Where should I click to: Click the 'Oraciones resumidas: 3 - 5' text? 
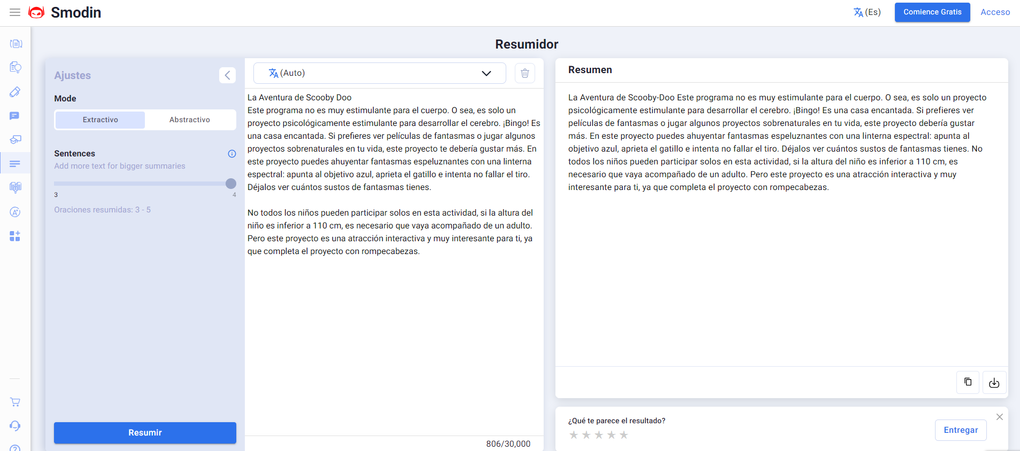pos(103,210)
